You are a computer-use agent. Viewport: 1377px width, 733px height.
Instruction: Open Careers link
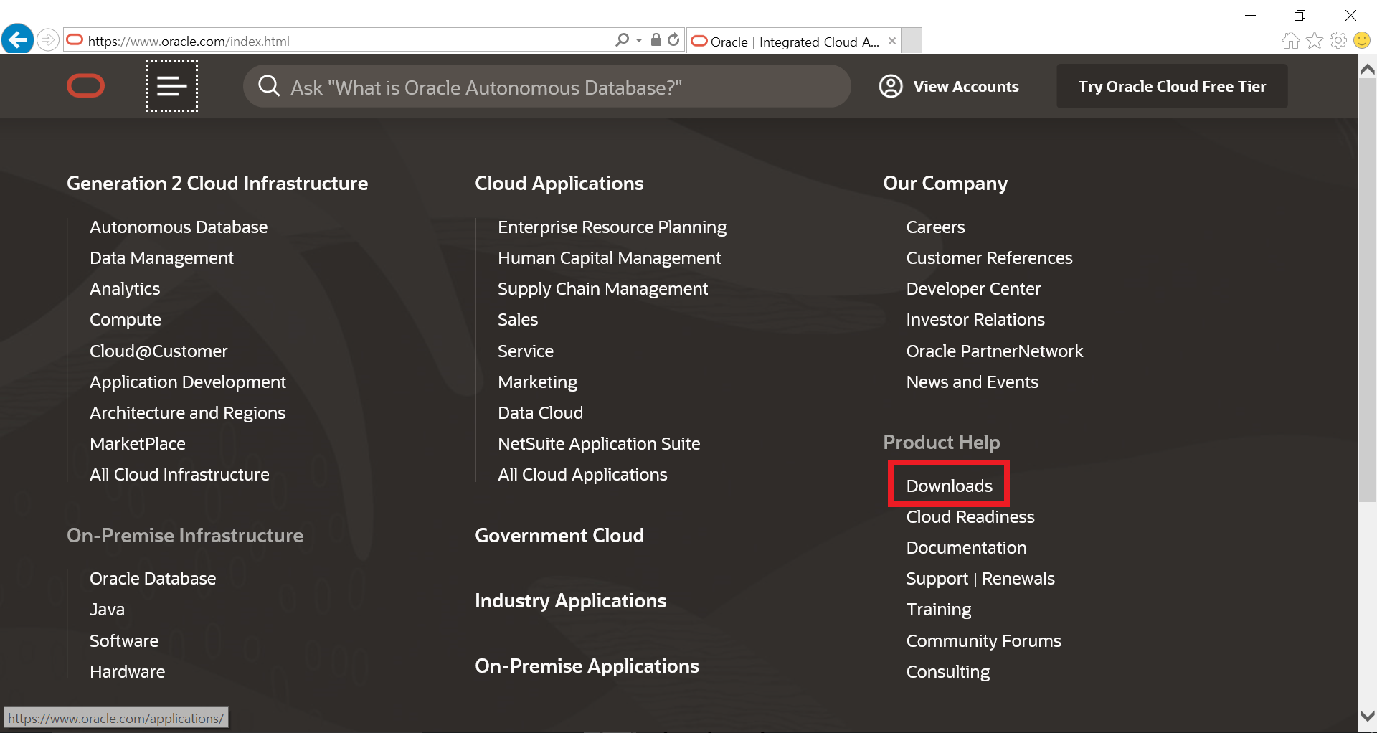[x=935, y=227]
